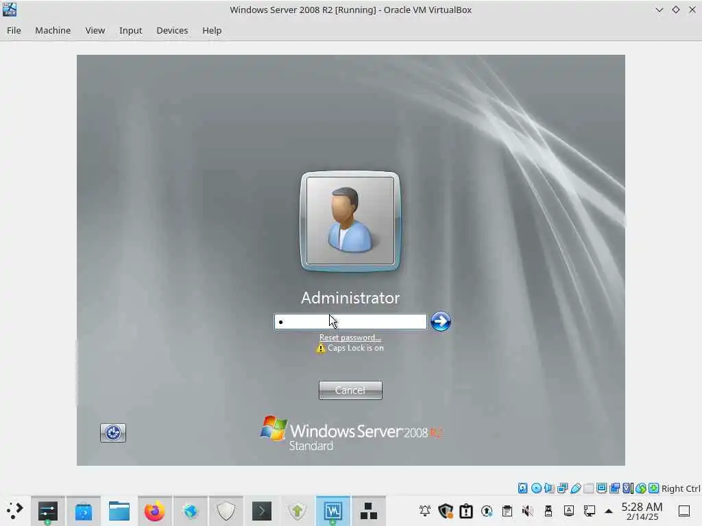Click the network adapters status icon
The image size is (702, 526).
click(562, 488)
